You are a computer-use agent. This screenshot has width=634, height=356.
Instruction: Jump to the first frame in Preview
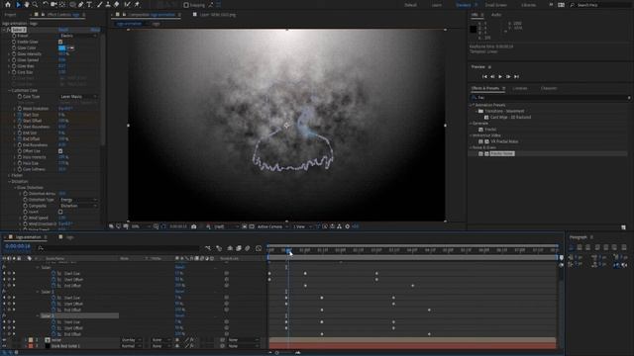pos(484,76)
